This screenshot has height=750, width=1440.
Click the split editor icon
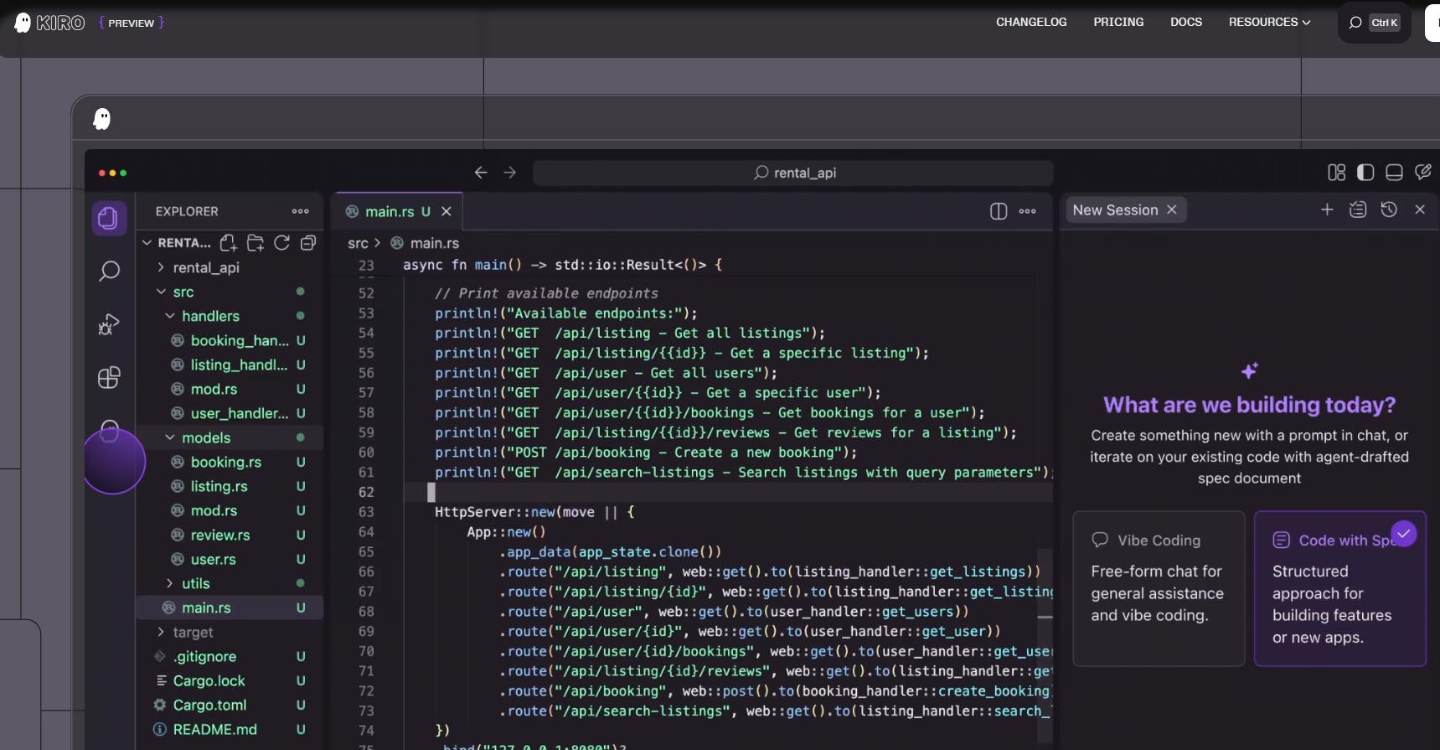(998, 211)
